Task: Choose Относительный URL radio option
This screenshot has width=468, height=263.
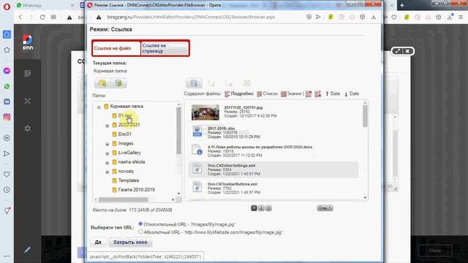Action: pos(140,224)
